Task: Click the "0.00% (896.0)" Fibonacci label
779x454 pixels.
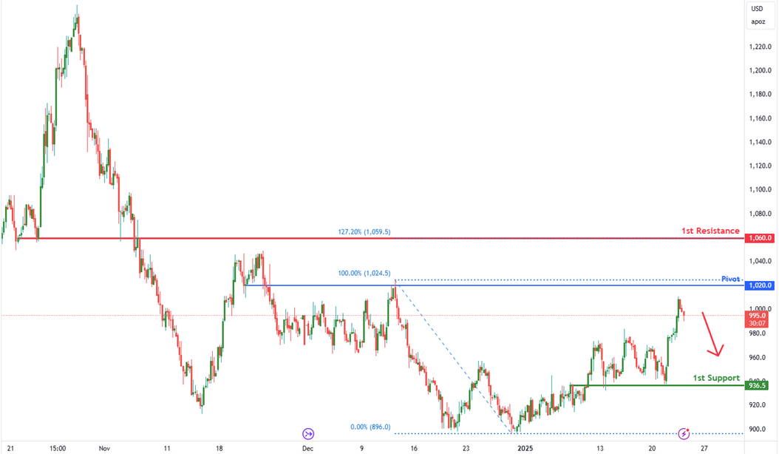Action: coord(370,427)
